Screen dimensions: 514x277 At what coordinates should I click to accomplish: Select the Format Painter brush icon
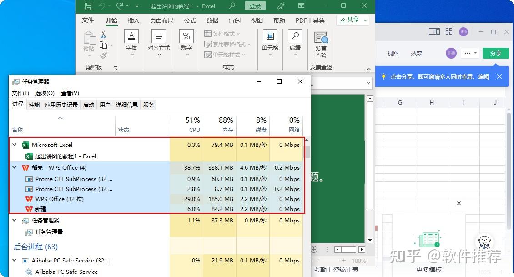coord(104,55)
